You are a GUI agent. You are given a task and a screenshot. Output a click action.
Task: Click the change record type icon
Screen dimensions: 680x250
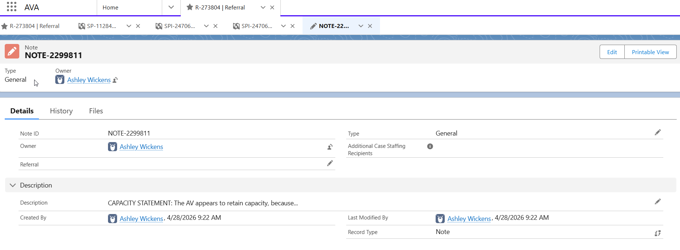click(657, 233)
